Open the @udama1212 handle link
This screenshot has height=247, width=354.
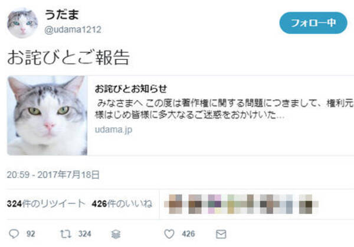tap(73, 29)
